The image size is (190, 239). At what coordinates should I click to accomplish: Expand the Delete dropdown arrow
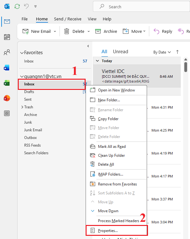[x=88, y=32]
